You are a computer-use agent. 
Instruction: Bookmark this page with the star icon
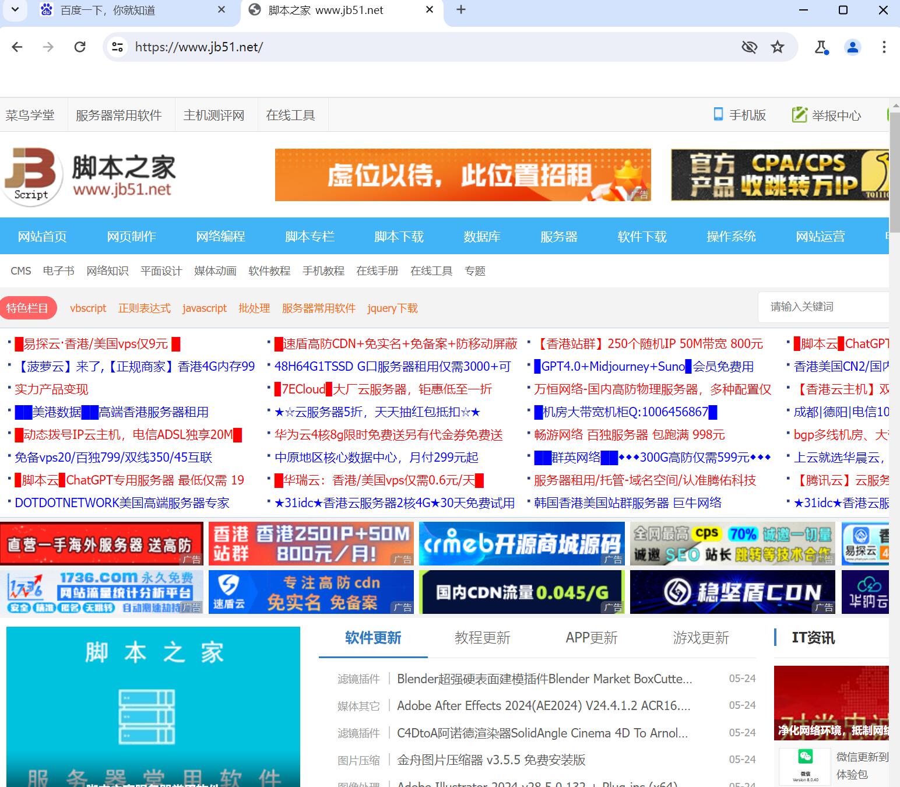pos(778,47)
